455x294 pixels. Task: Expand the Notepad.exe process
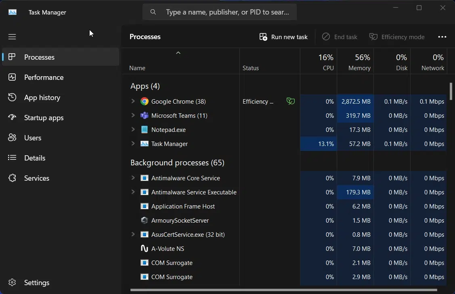point(133,129)
